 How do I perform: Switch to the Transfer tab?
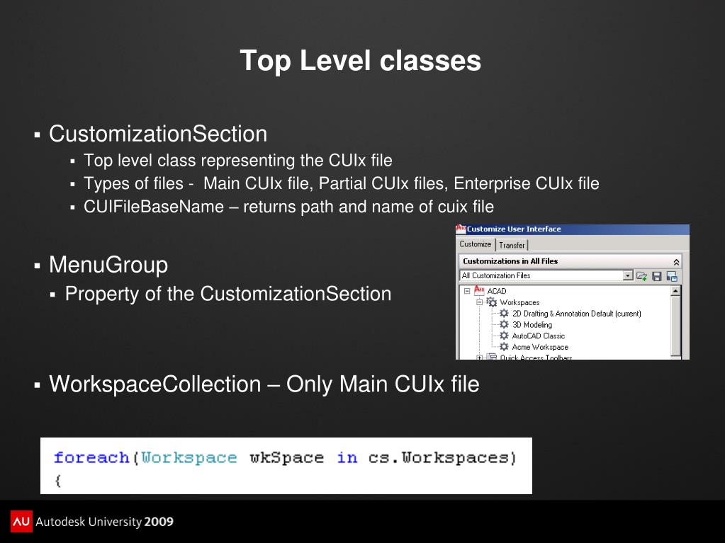512,245
